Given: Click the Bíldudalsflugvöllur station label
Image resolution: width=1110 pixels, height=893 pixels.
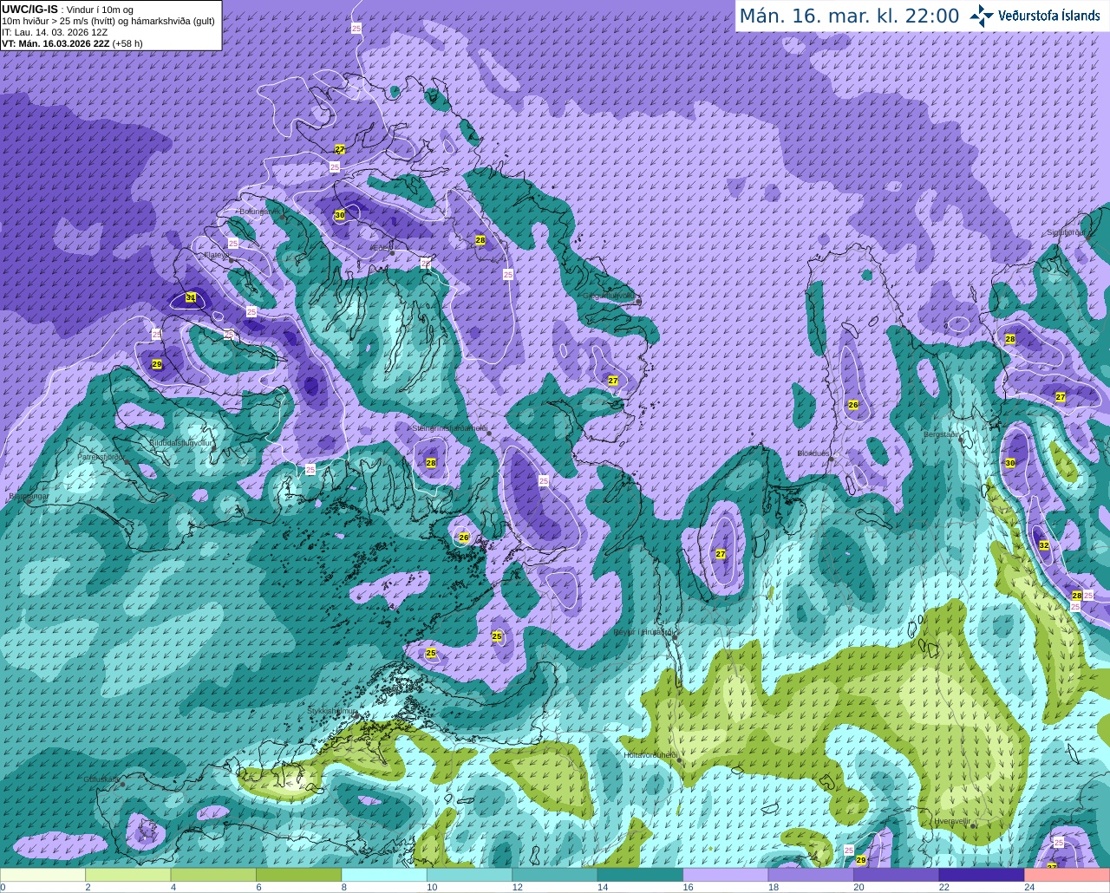Looking at the screenshot, I should pyautogui.click(x=180, y=442).
